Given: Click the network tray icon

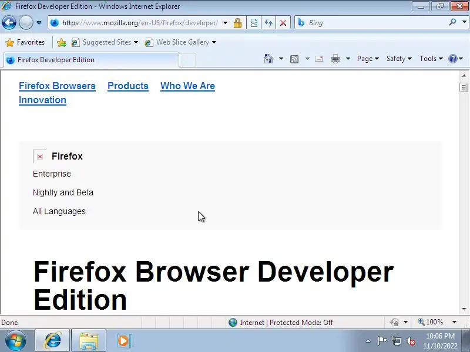Looking at the screenshot, I should tap(397, 341).
